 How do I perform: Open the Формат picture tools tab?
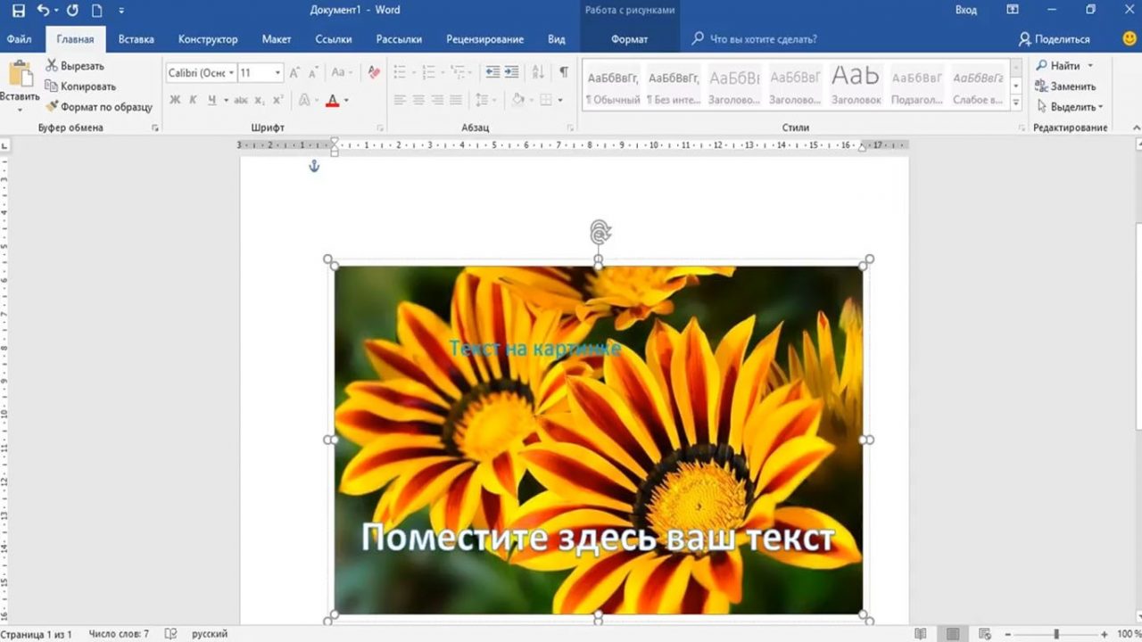630,39
